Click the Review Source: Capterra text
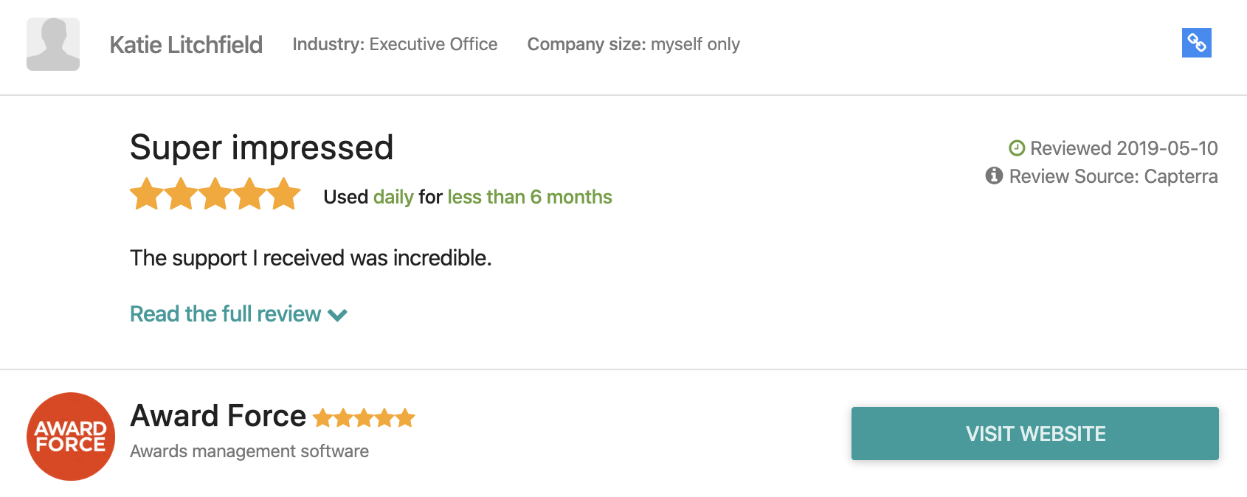The image size is (1247, 497). pos(1113,176)
